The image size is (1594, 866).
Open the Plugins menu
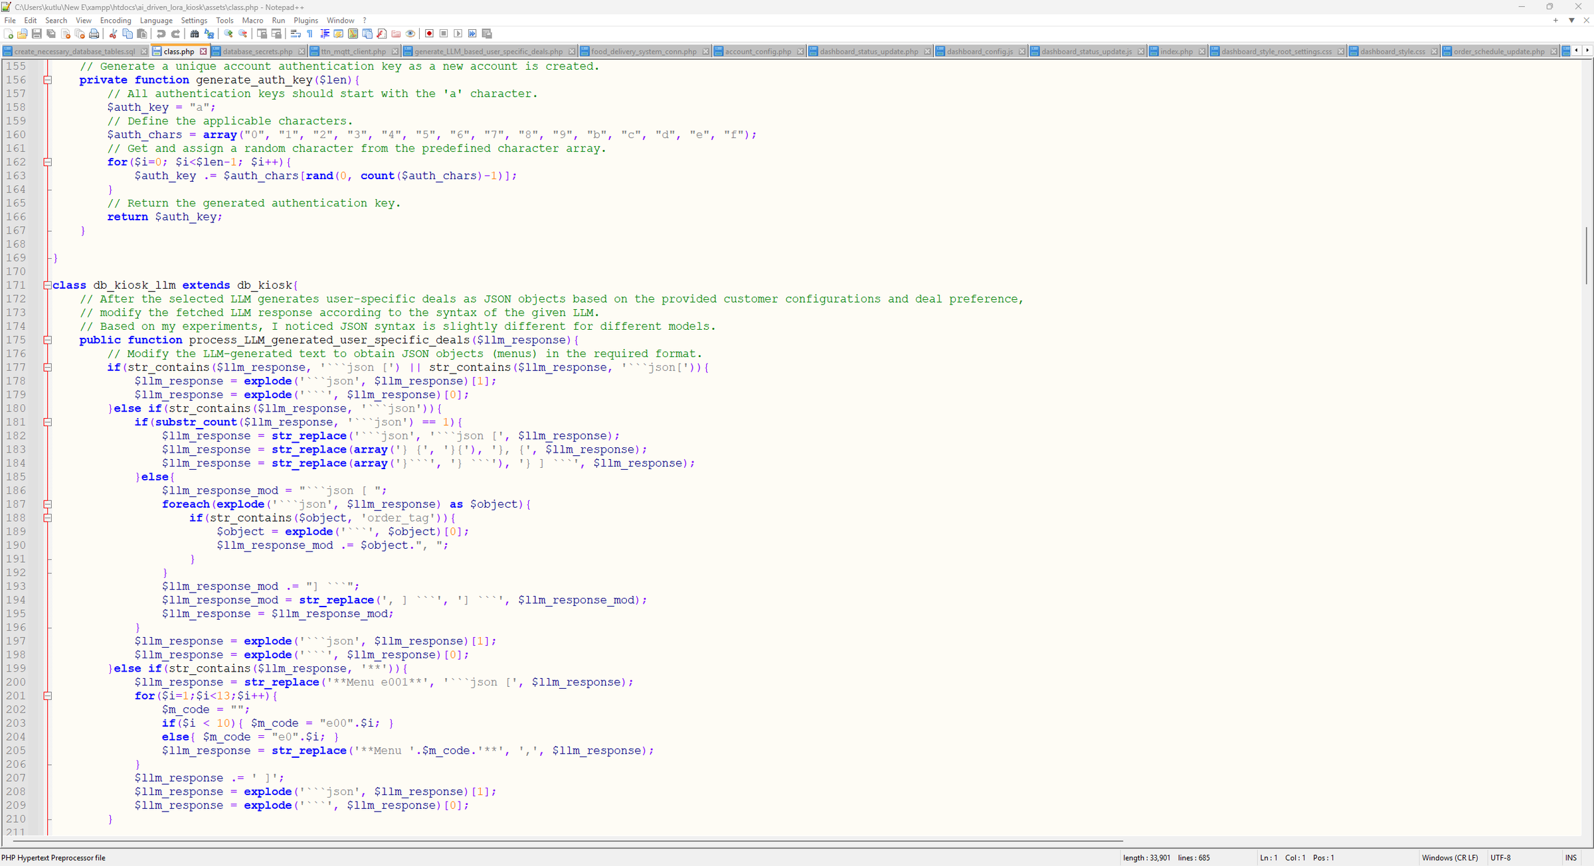306,21
